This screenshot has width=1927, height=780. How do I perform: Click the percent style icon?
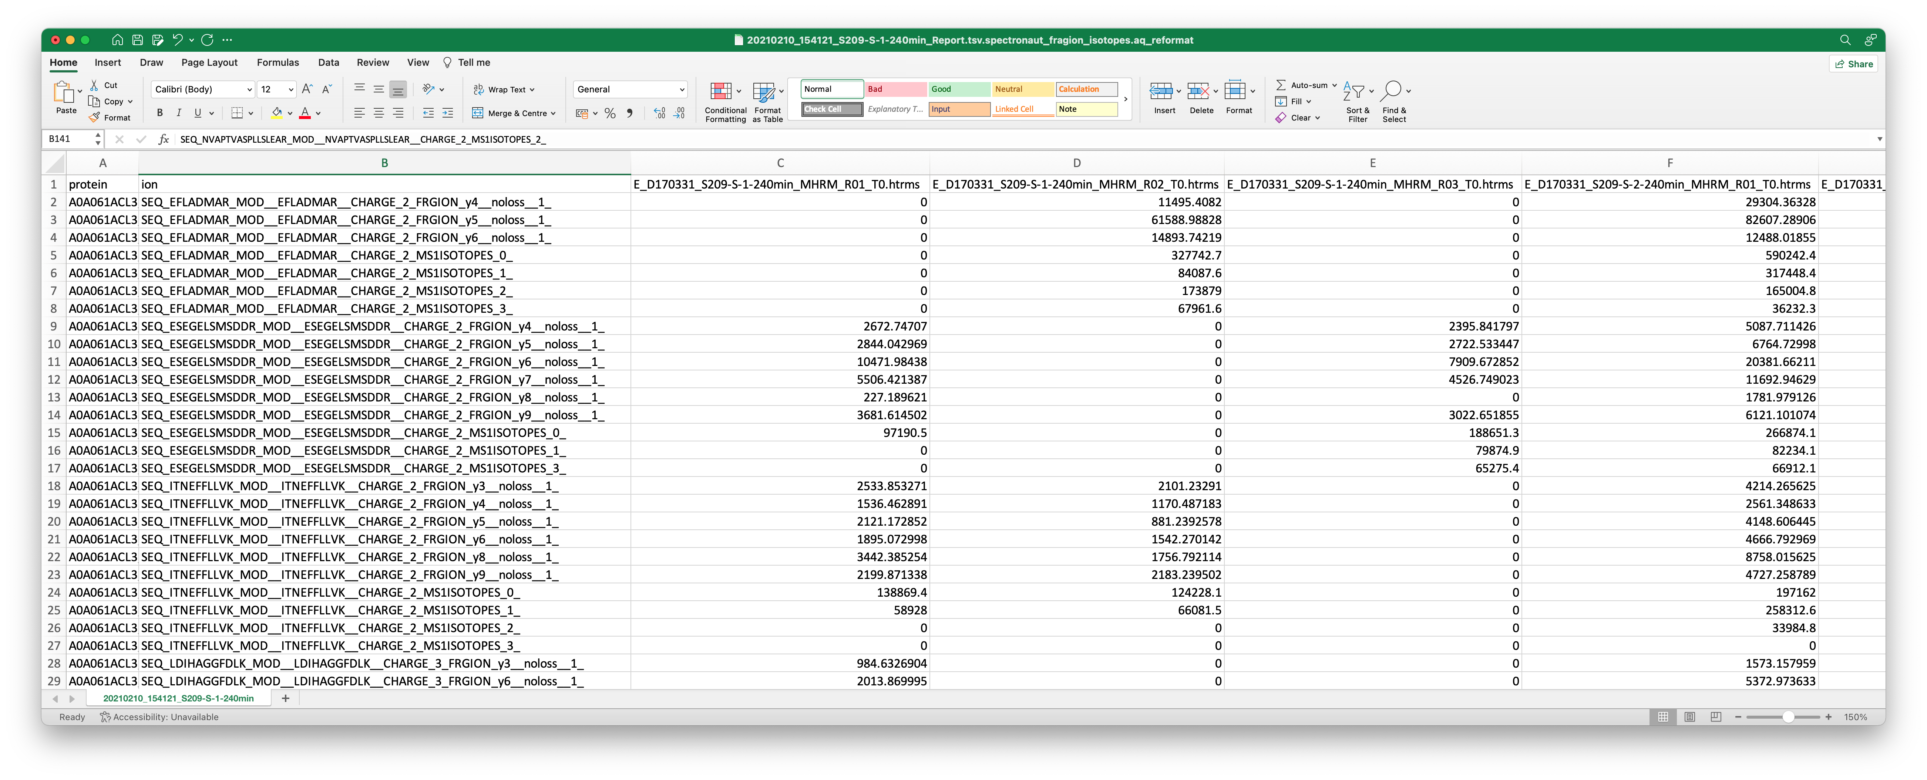[610, 113]
